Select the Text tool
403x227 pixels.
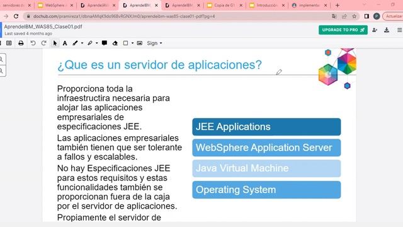coord(65,44)
